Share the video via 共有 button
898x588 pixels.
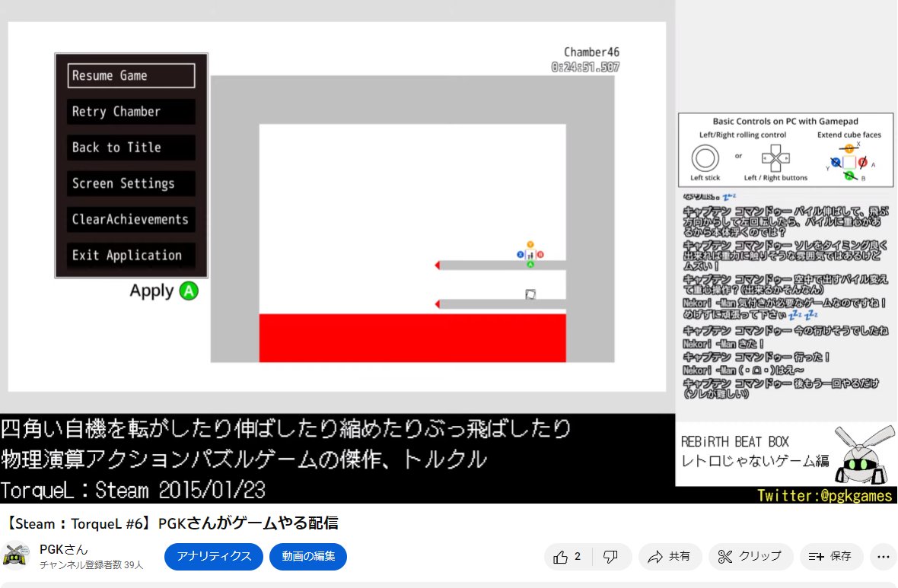tap(670, 557)
